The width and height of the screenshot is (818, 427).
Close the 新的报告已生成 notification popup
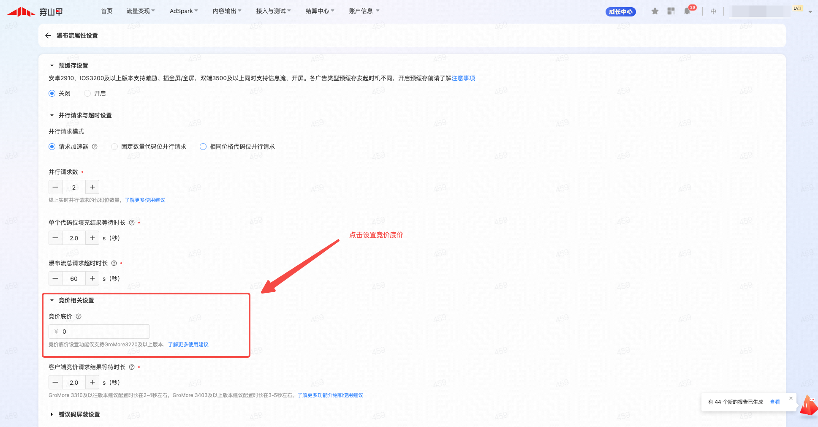click(x=791, y=398)
